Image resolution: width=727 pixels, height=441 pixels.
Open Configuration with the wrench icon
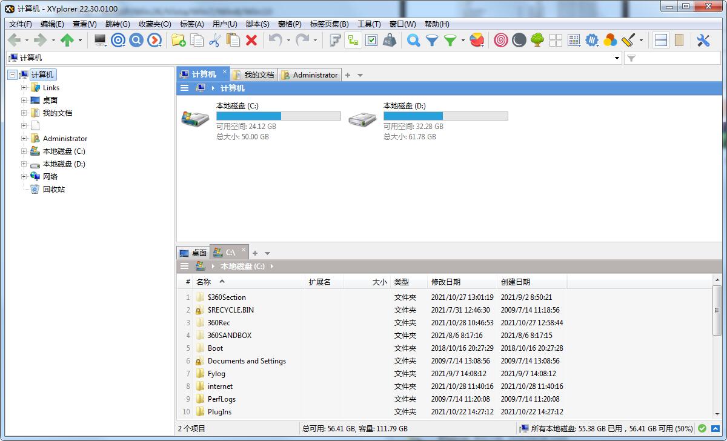click(705, 40)
